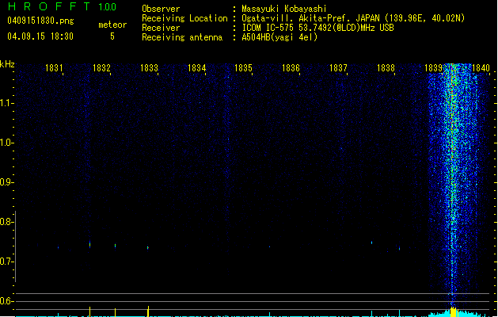Click time marker 1833
The image size is (498, 317).
coord(149,68)
